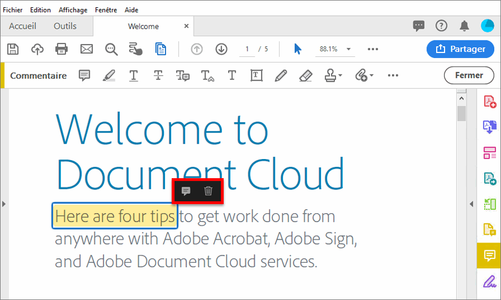Image resolution: width=501 pixels, height=300 pixels.
Task: Choose the strikethrough text tool
Action: pos(159,76)
